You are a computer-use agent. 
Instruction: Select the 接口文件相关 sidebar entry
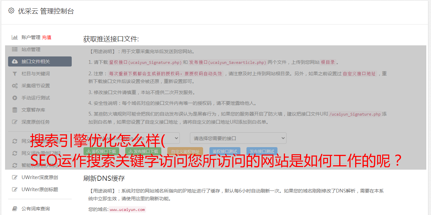click(40, 61)
